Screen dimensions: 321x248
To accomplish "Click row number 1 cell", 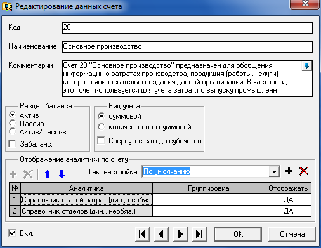I will point(15,200).
